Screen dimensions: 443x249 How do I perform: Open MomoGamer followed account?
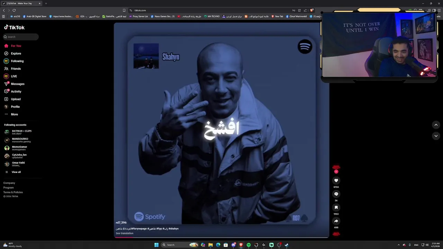pyautogui.click(x=16, y=148)
